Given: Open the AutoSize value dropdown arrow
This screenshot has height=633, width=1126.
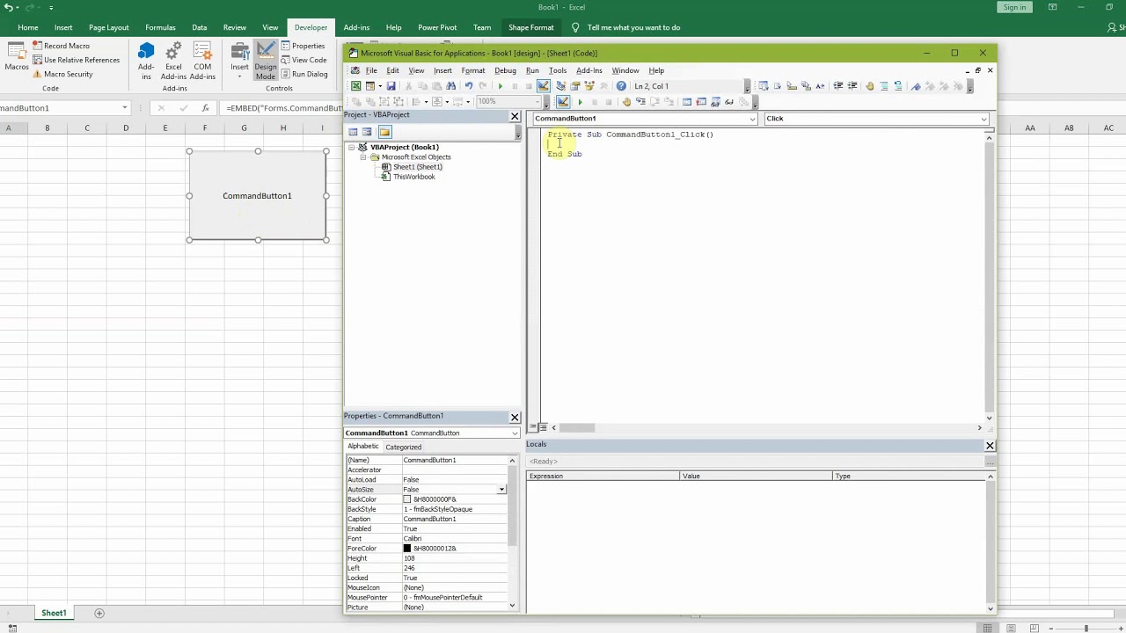Looking at the screenshot, I should coord(501,490).
